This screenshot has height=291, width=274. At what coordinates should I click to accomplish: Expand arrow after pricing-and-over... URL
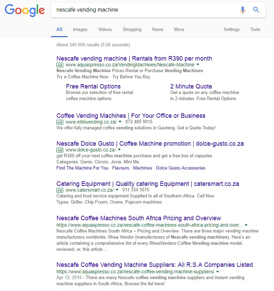click(246, 225)
